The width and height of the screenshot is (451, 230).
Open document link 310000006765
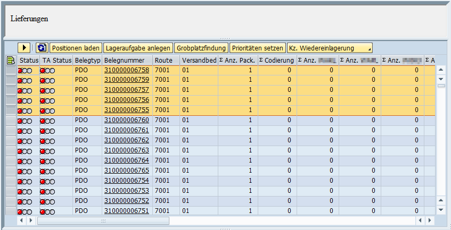pos(126,172)
